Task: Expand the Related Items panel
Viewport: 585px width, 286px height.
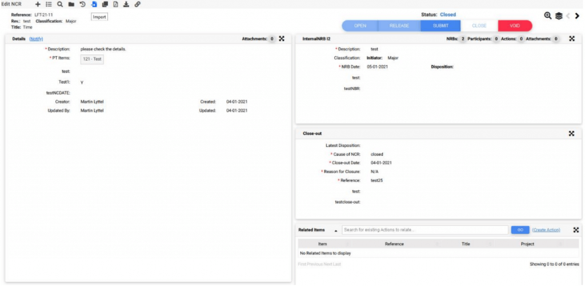Action: point(576,229)
